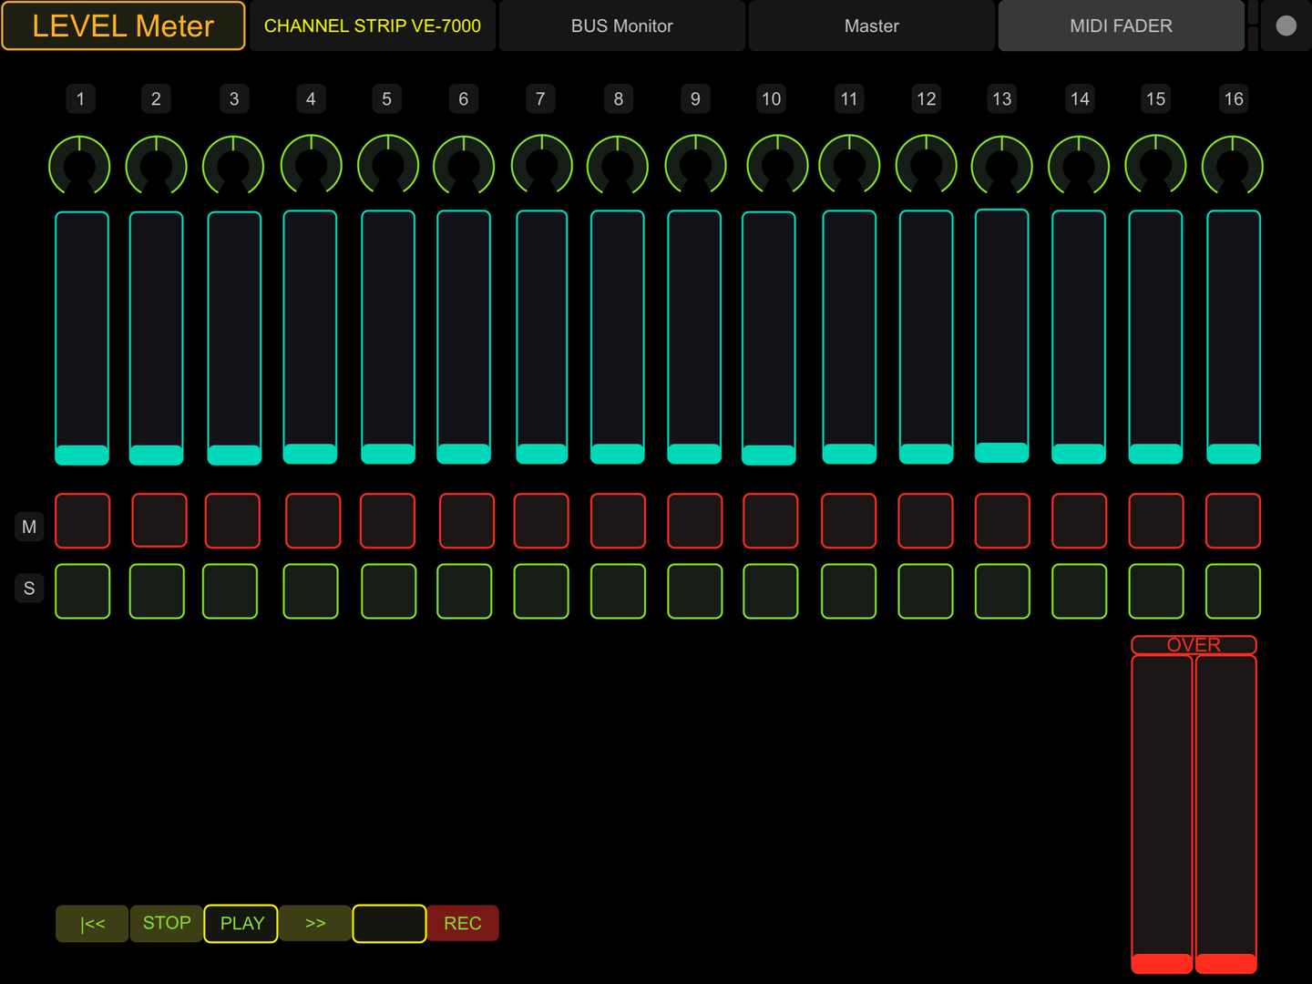This screenshot has width=1312, height=984.
Task: Click the channel 10 fader handle
Action: 769,455
